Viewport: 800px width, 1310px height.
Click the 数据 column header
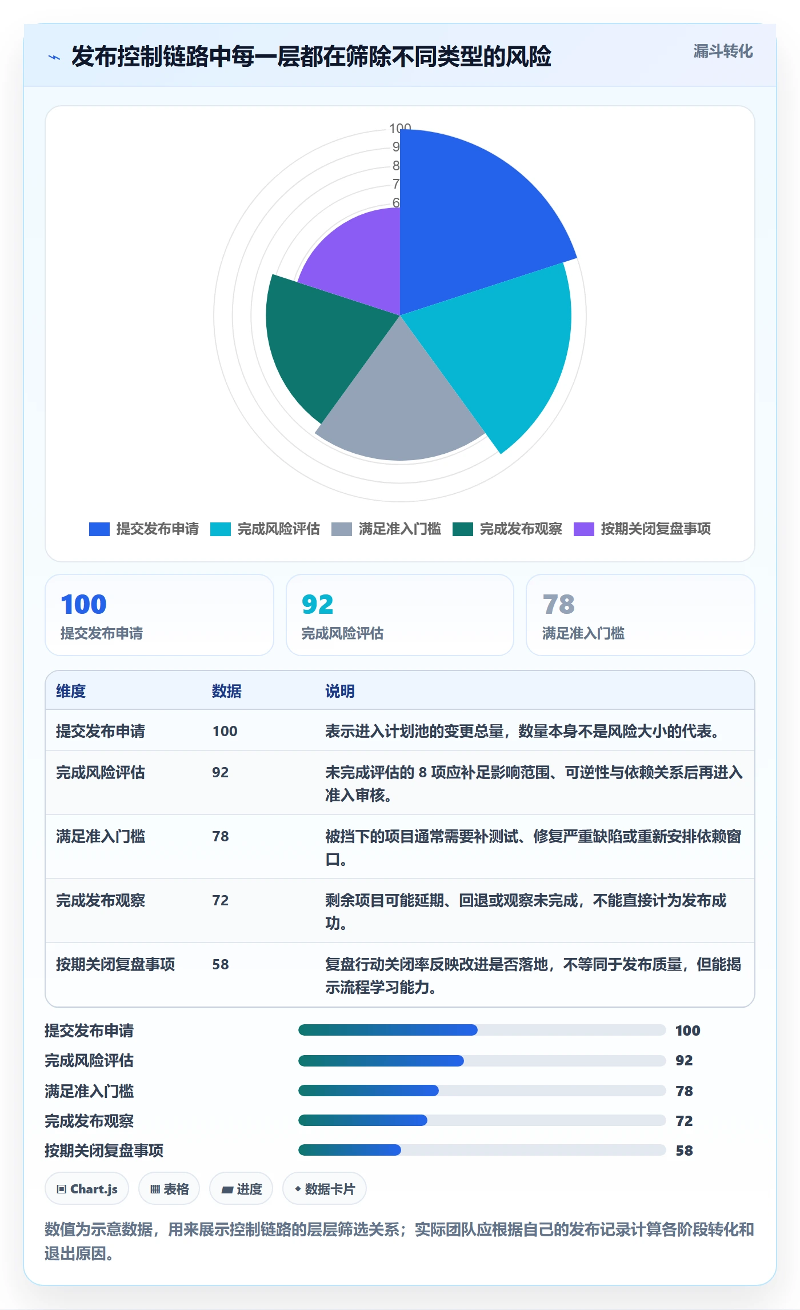pos(227,691)
